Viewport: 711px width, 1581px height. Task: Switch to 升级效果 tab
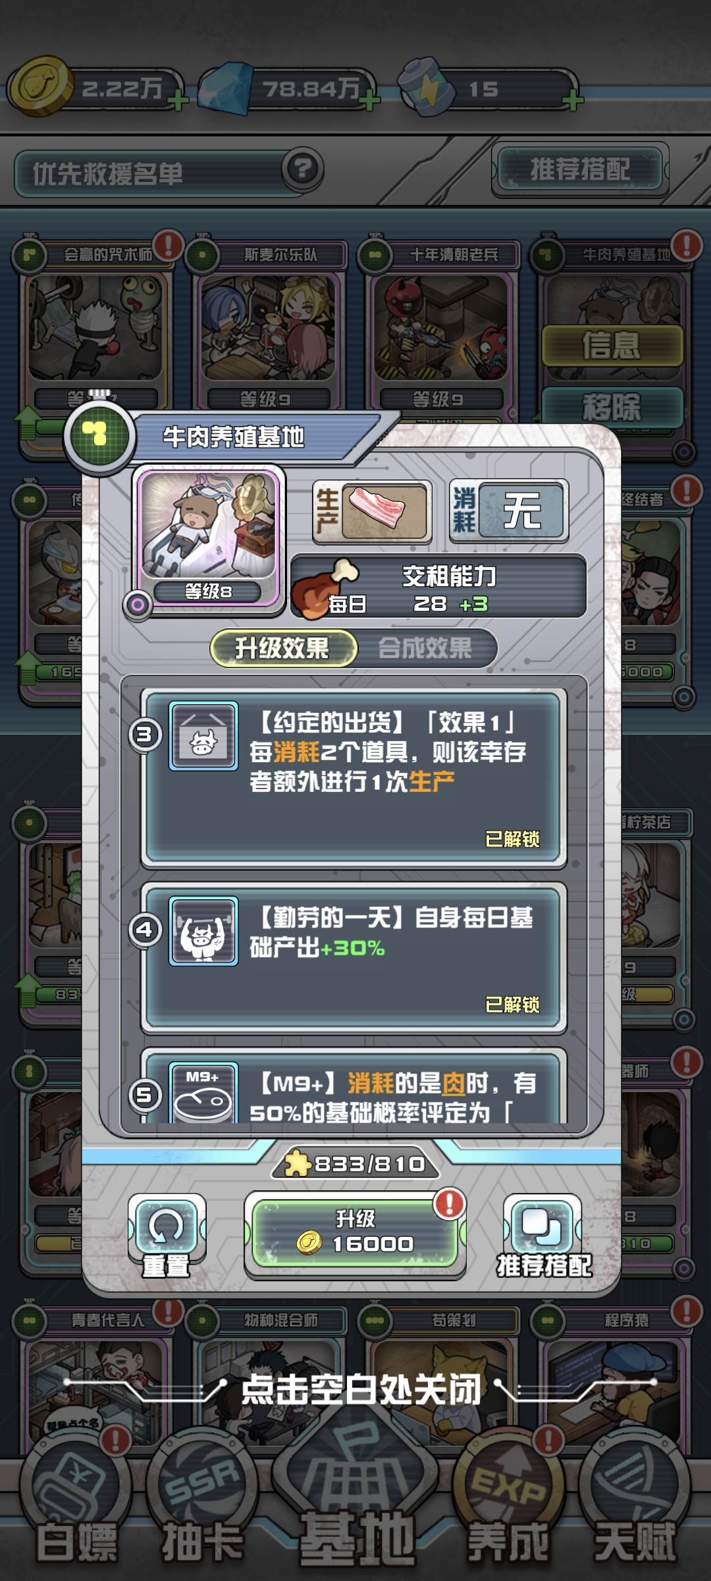(284, 648)
